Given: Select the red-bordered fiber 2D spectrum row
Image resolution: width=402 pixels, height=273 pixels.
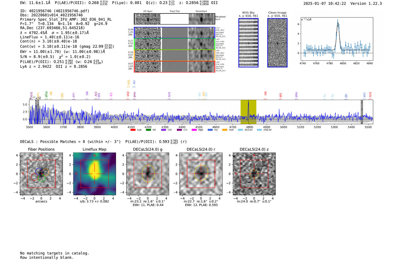Looking at the screenshot, I should (175, 66).
